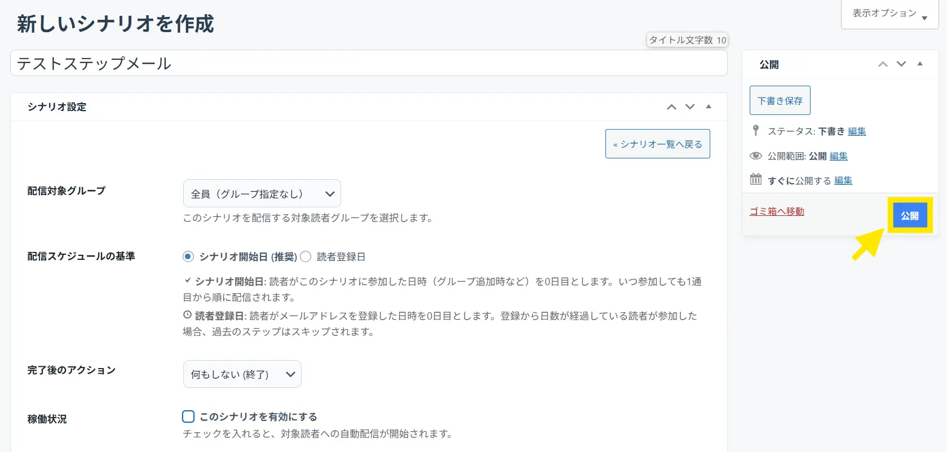Click the シナリオ一覧へ戻る button
947x452 pixels.
[657, 144]
